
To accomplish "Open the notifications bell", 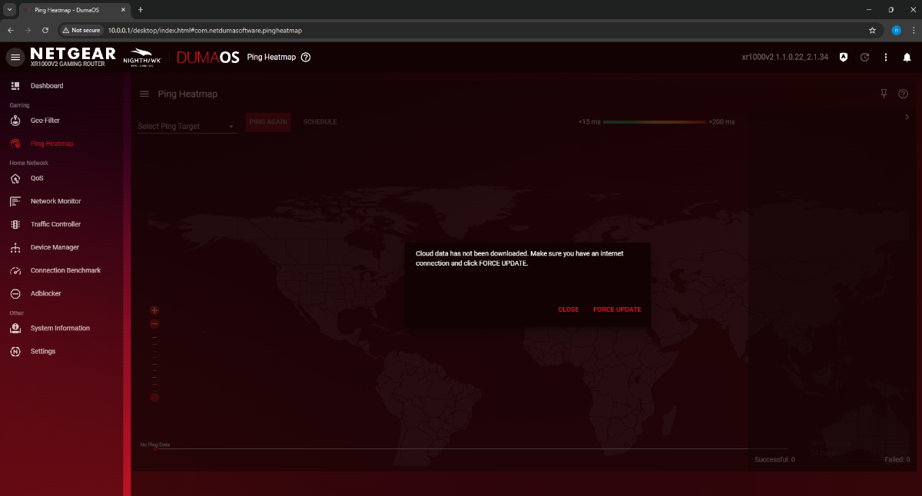I will pos(907,58).
